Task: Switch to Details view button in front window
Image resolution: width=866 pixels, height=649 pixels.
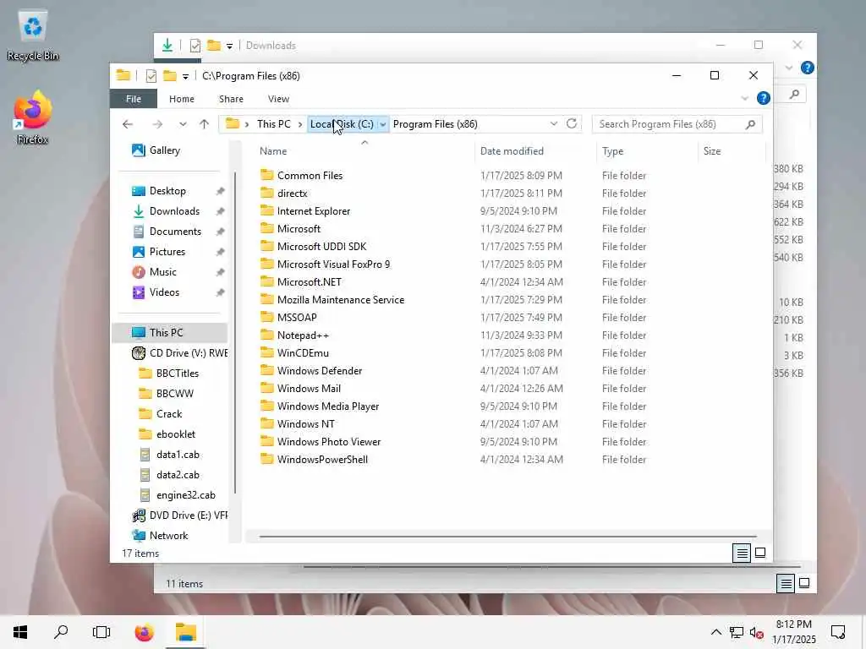Action: (742, 553)
